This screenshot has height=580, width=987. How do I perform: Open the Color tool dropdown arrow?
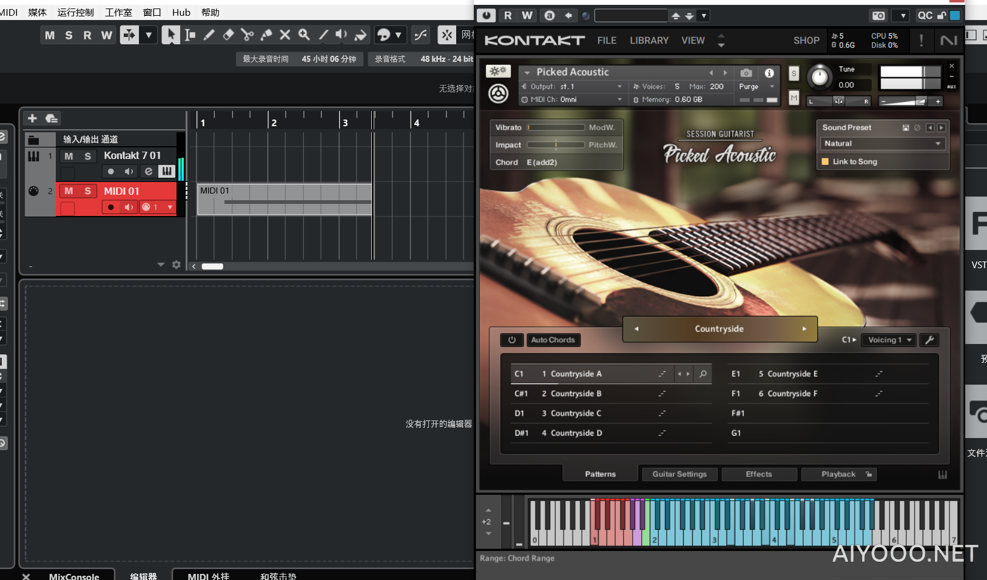coord(399,35)
